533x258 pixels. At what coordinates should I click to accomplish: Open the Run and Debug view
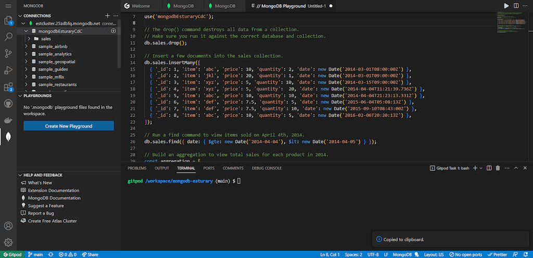pos(8,70)
